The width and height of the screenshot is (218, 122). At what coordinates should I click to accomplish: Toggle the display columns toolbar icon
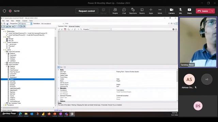coord(4,26)
